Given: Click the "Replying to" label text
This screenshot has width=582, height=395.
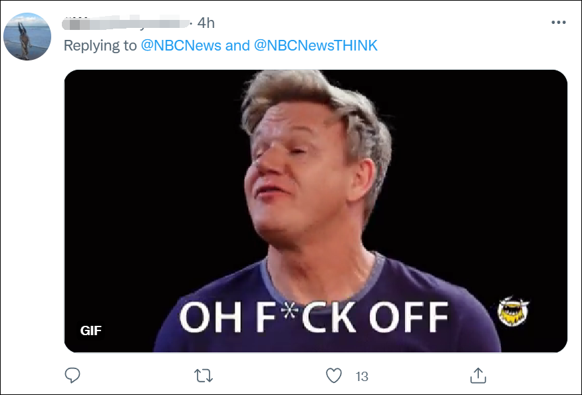Looking at the screenshot, I should (x=100, y=45).
